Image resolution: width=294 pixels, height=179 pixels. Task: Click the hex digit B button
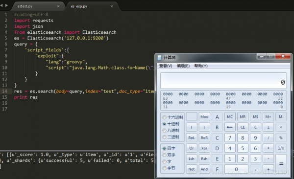pos(217,127)
